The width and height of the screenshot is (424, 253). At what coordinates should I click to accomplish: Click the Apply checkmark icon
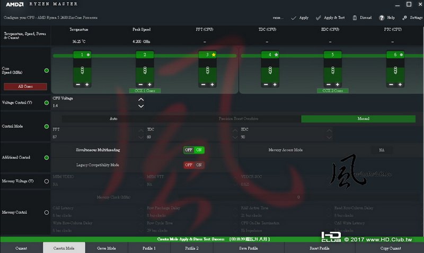pos(294,18)
